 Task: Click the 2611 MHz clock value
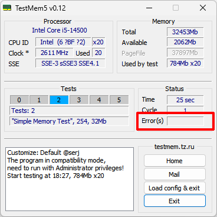tap(54, 53)
